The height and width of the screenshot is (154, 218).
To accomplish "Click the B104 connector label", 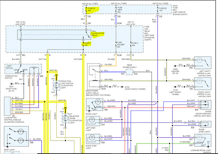I will click(104, 89).
